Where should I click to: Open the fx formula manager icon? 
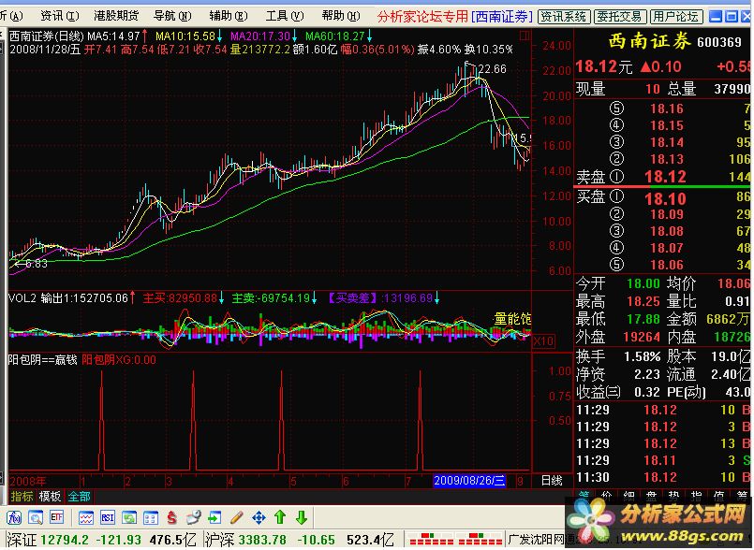tap(14, 518)
